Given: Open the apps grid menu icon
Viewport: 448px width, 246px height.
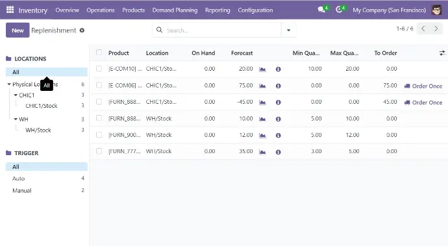Looking at the screenshot, I should tap(10, 10).
